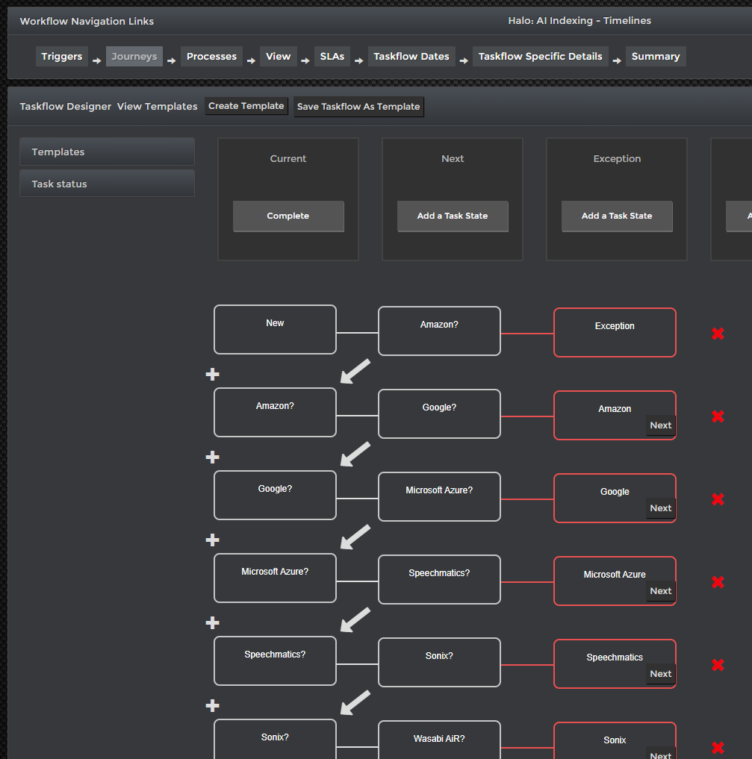Open the Summary step
Viewport: 752px width, 759px height.
[x=656, y=56]
